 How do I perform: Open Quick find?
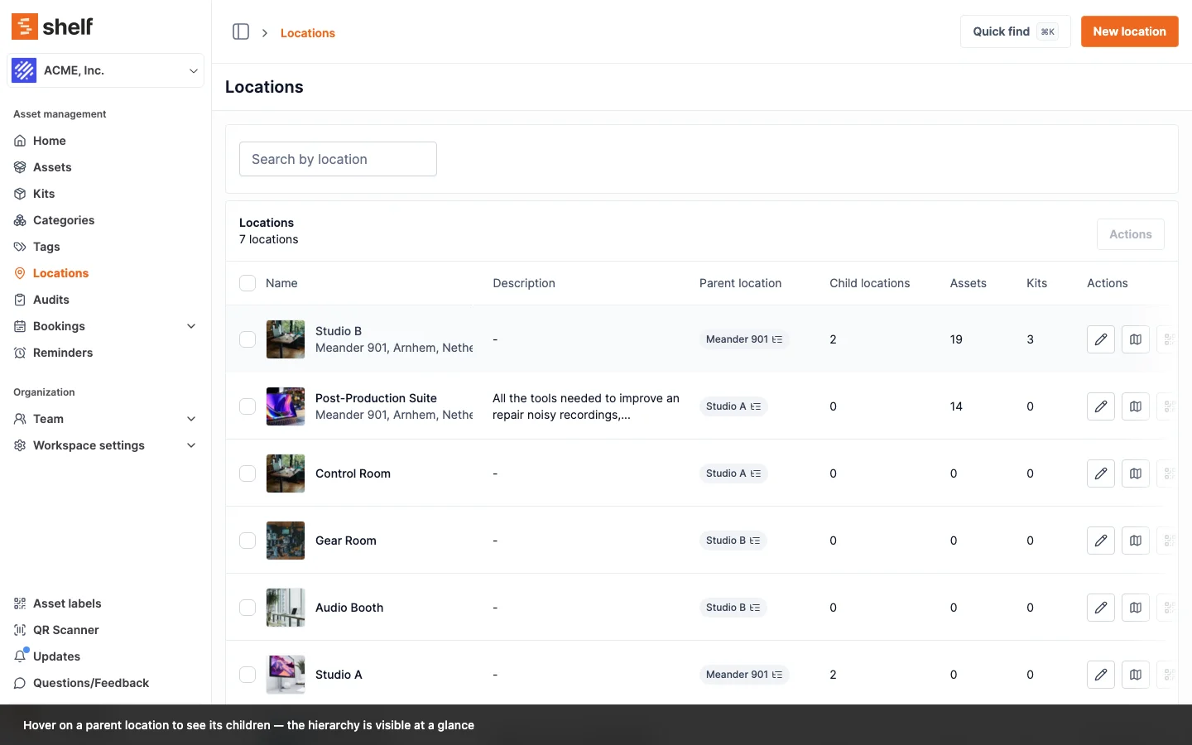[1015, 31]
